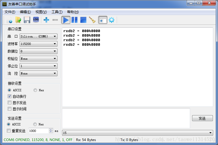Viewport: 218px width, 145px height.
Task: Click the 1000 ms interval field
Action: tap(39, 131)
